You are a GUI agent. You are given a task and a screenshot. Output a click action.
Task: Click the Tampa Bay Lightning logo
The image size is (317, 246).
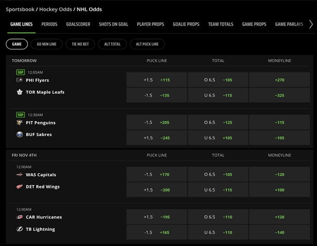(x=19, y=229)
